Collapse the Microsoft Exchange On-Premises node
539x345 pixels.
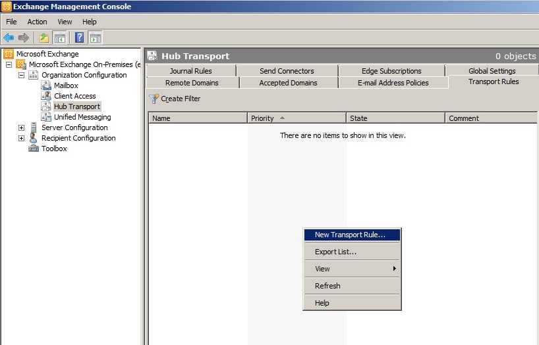[x=9, y=64]
